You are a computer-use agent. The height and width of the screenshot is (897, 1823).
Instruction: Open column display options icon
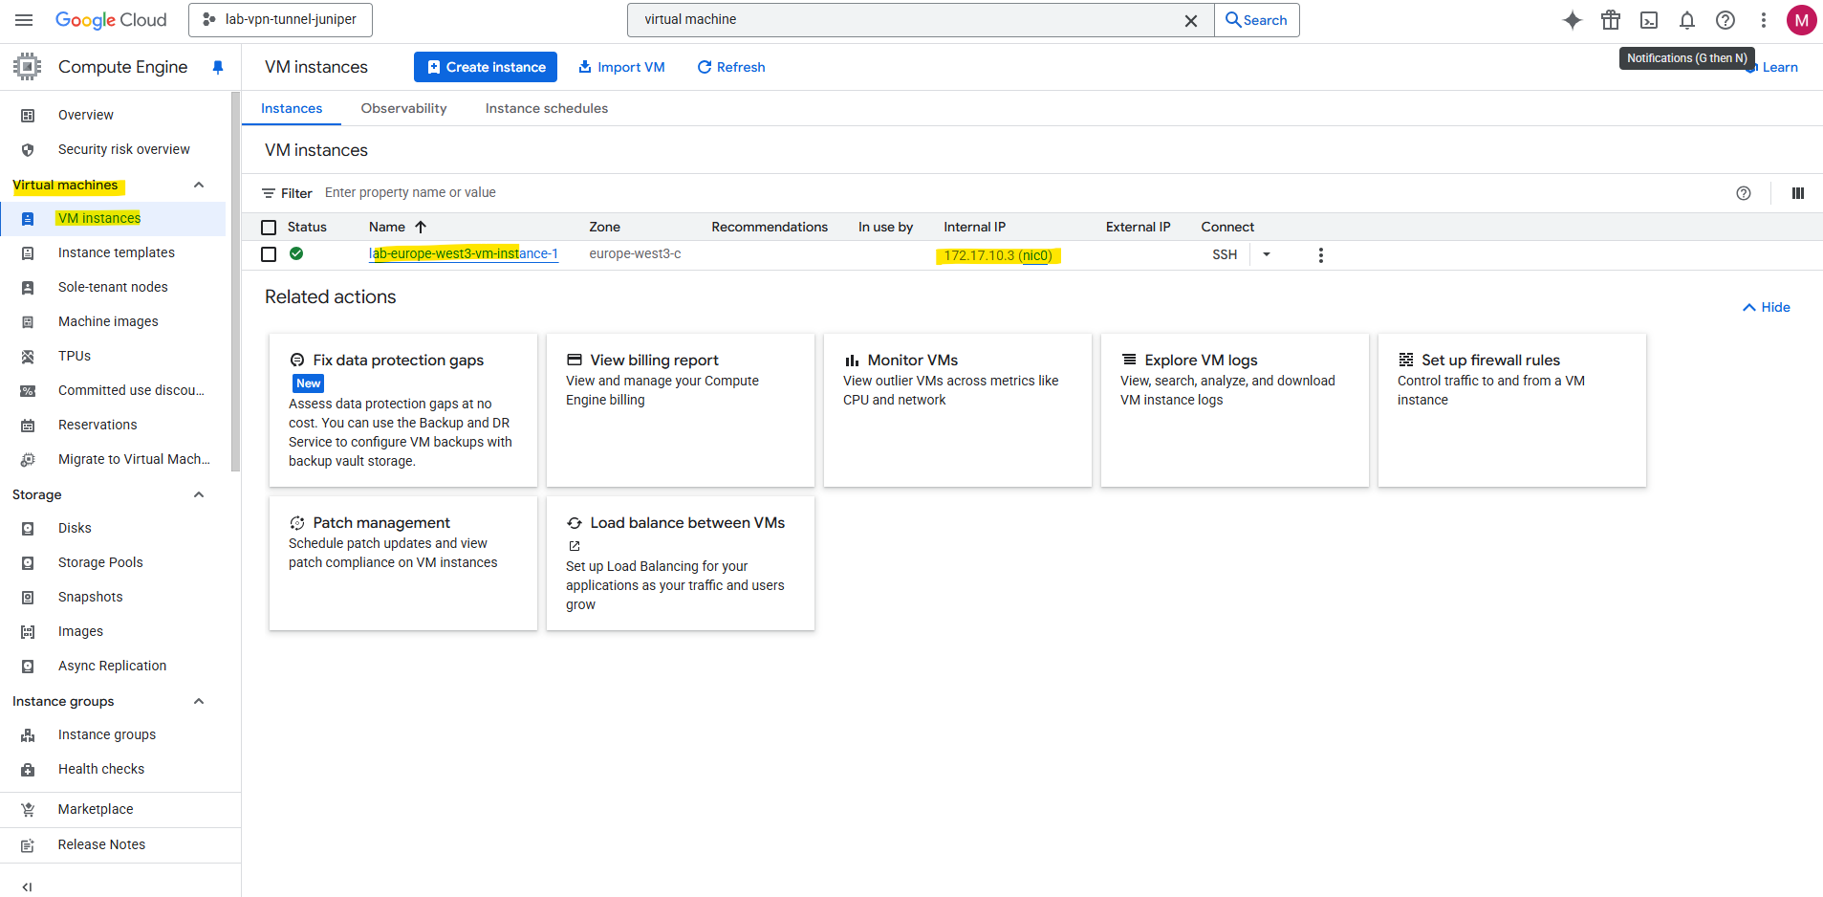(1797, 193)
